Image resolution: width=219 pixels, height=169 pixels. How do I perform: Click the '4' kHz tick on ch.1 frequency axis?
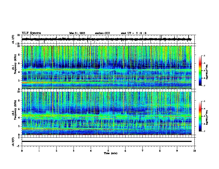click(19, 72)
